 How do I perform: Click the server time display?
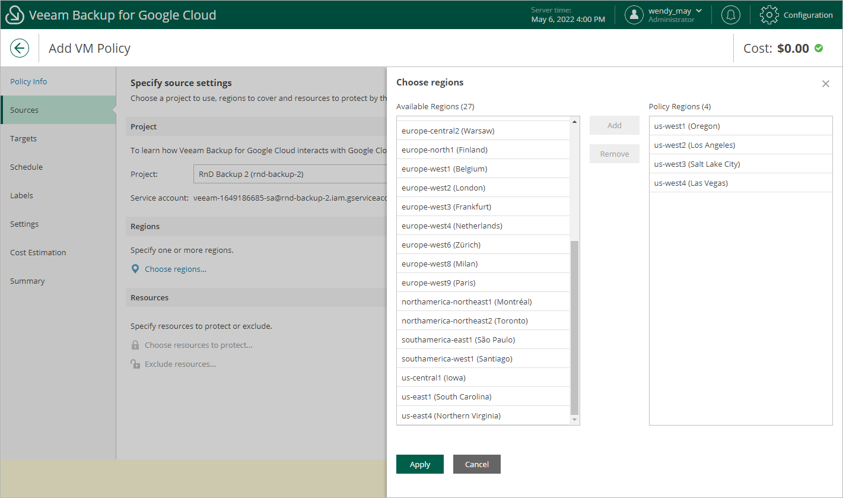click(x=568, y=15)
